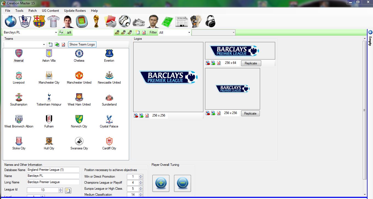Import image for the 256 x 64 logo
The image size is (373, 199).
tap(208, 63)
